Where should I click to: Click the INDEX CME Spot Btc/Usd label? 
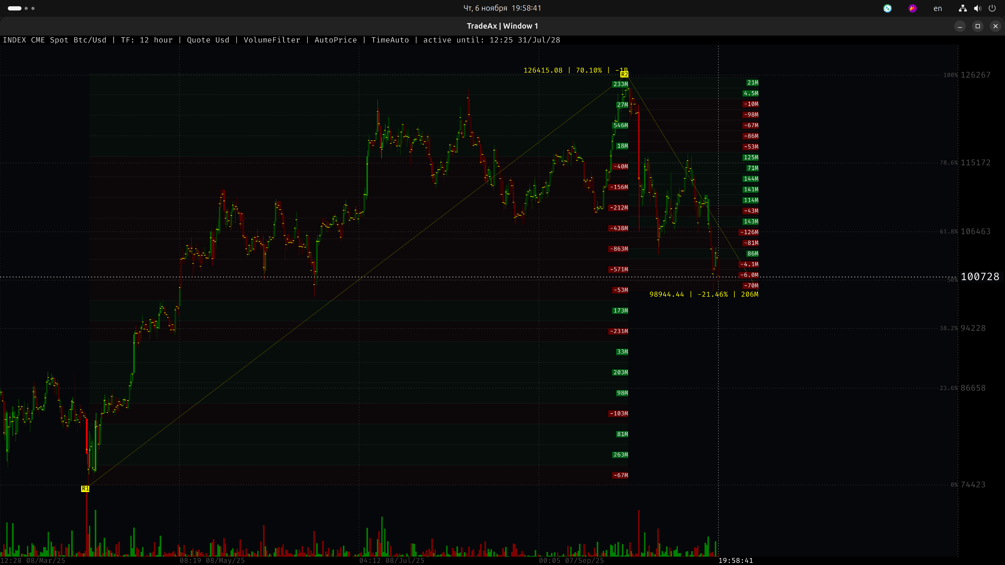(x=54, y=40)
